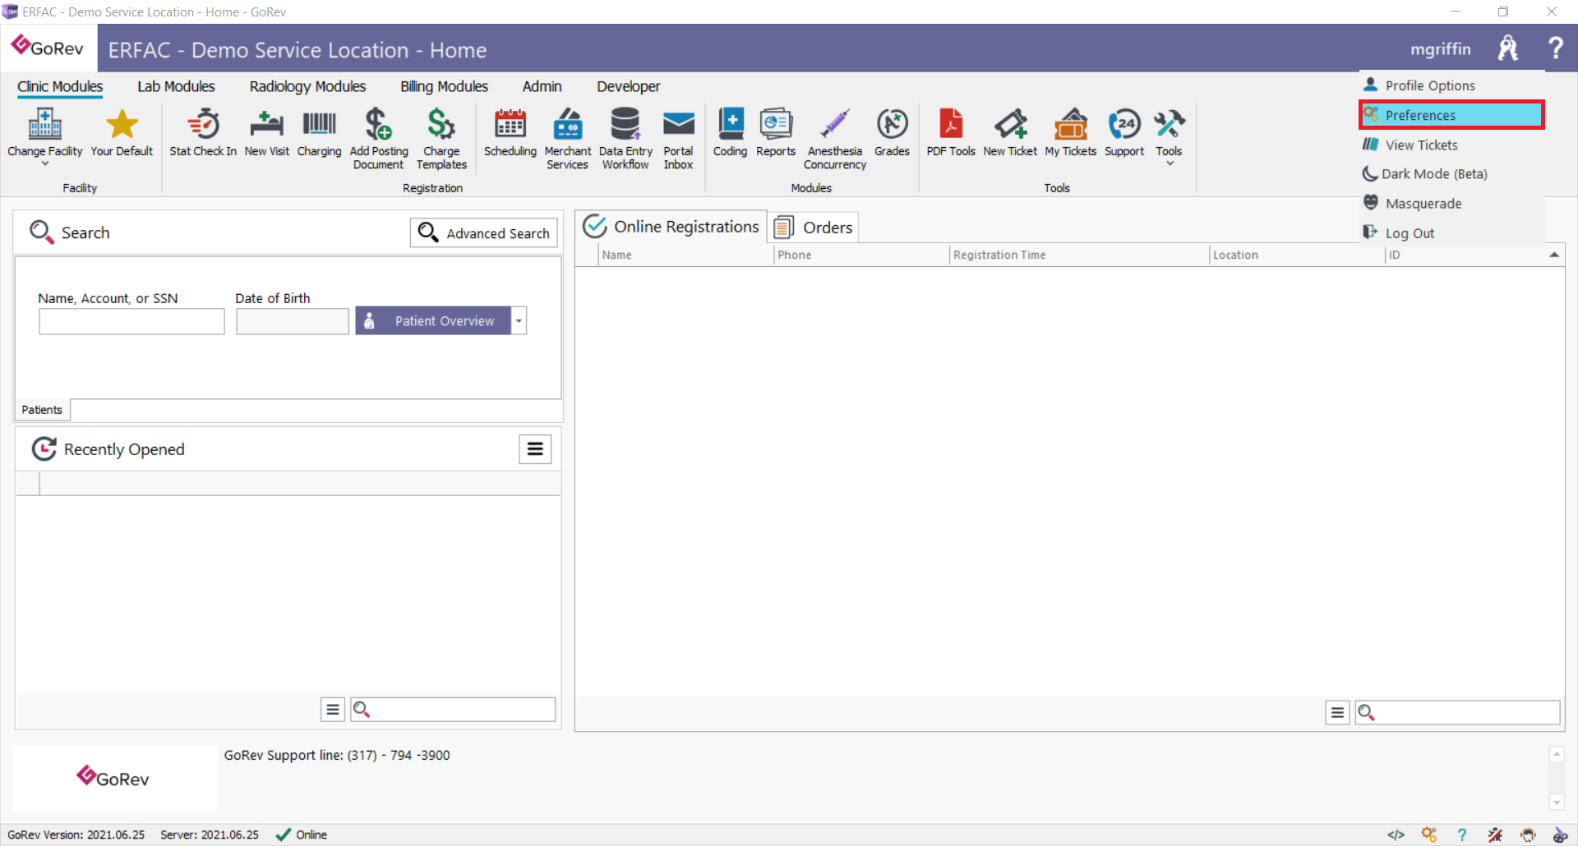Screen dimensions: 1578x846
Task: Open the Grades module
Action: click(x=892, y=131)
